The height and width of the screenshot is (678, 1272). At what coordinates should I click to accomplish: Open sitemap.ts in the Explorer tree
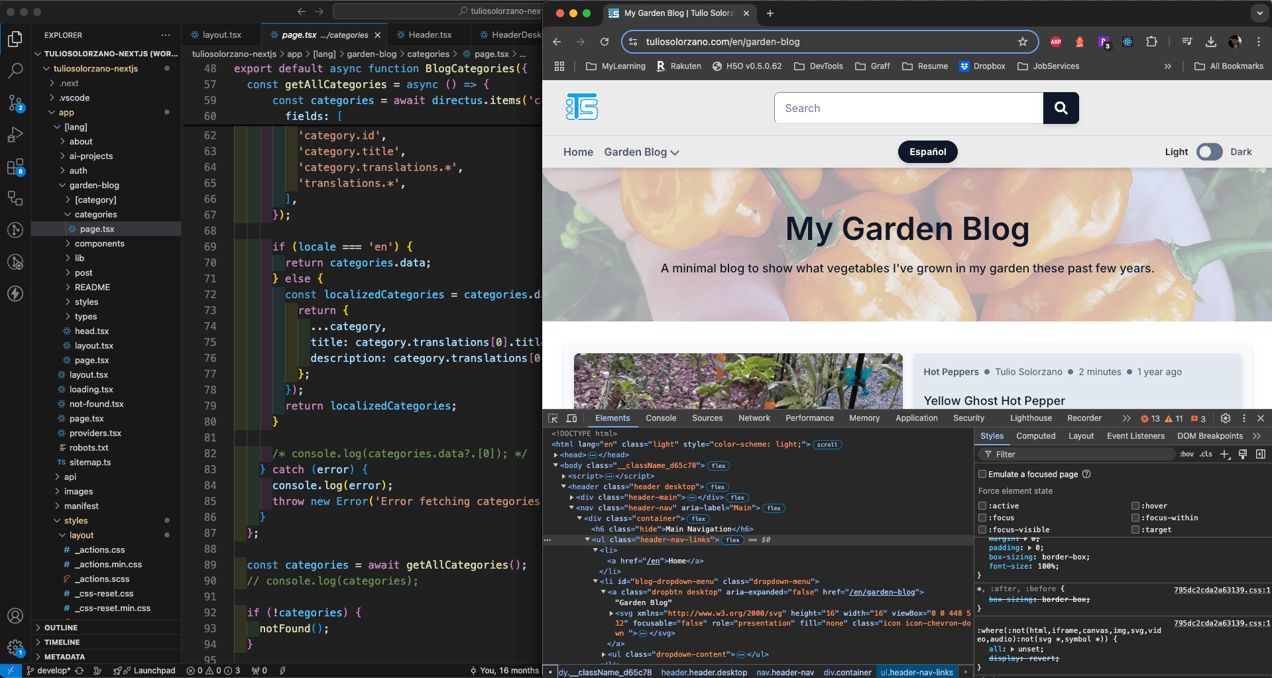[90, 462]
